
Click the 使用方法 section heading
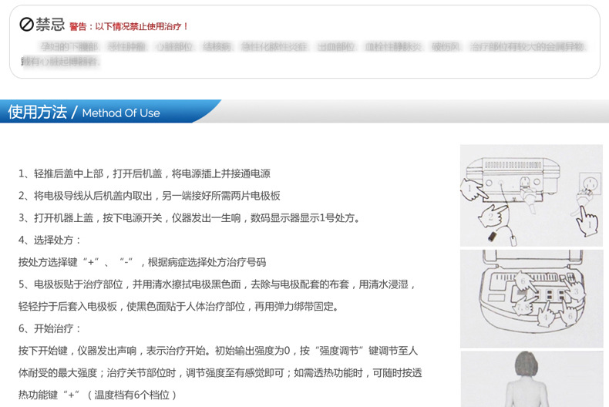38,112
